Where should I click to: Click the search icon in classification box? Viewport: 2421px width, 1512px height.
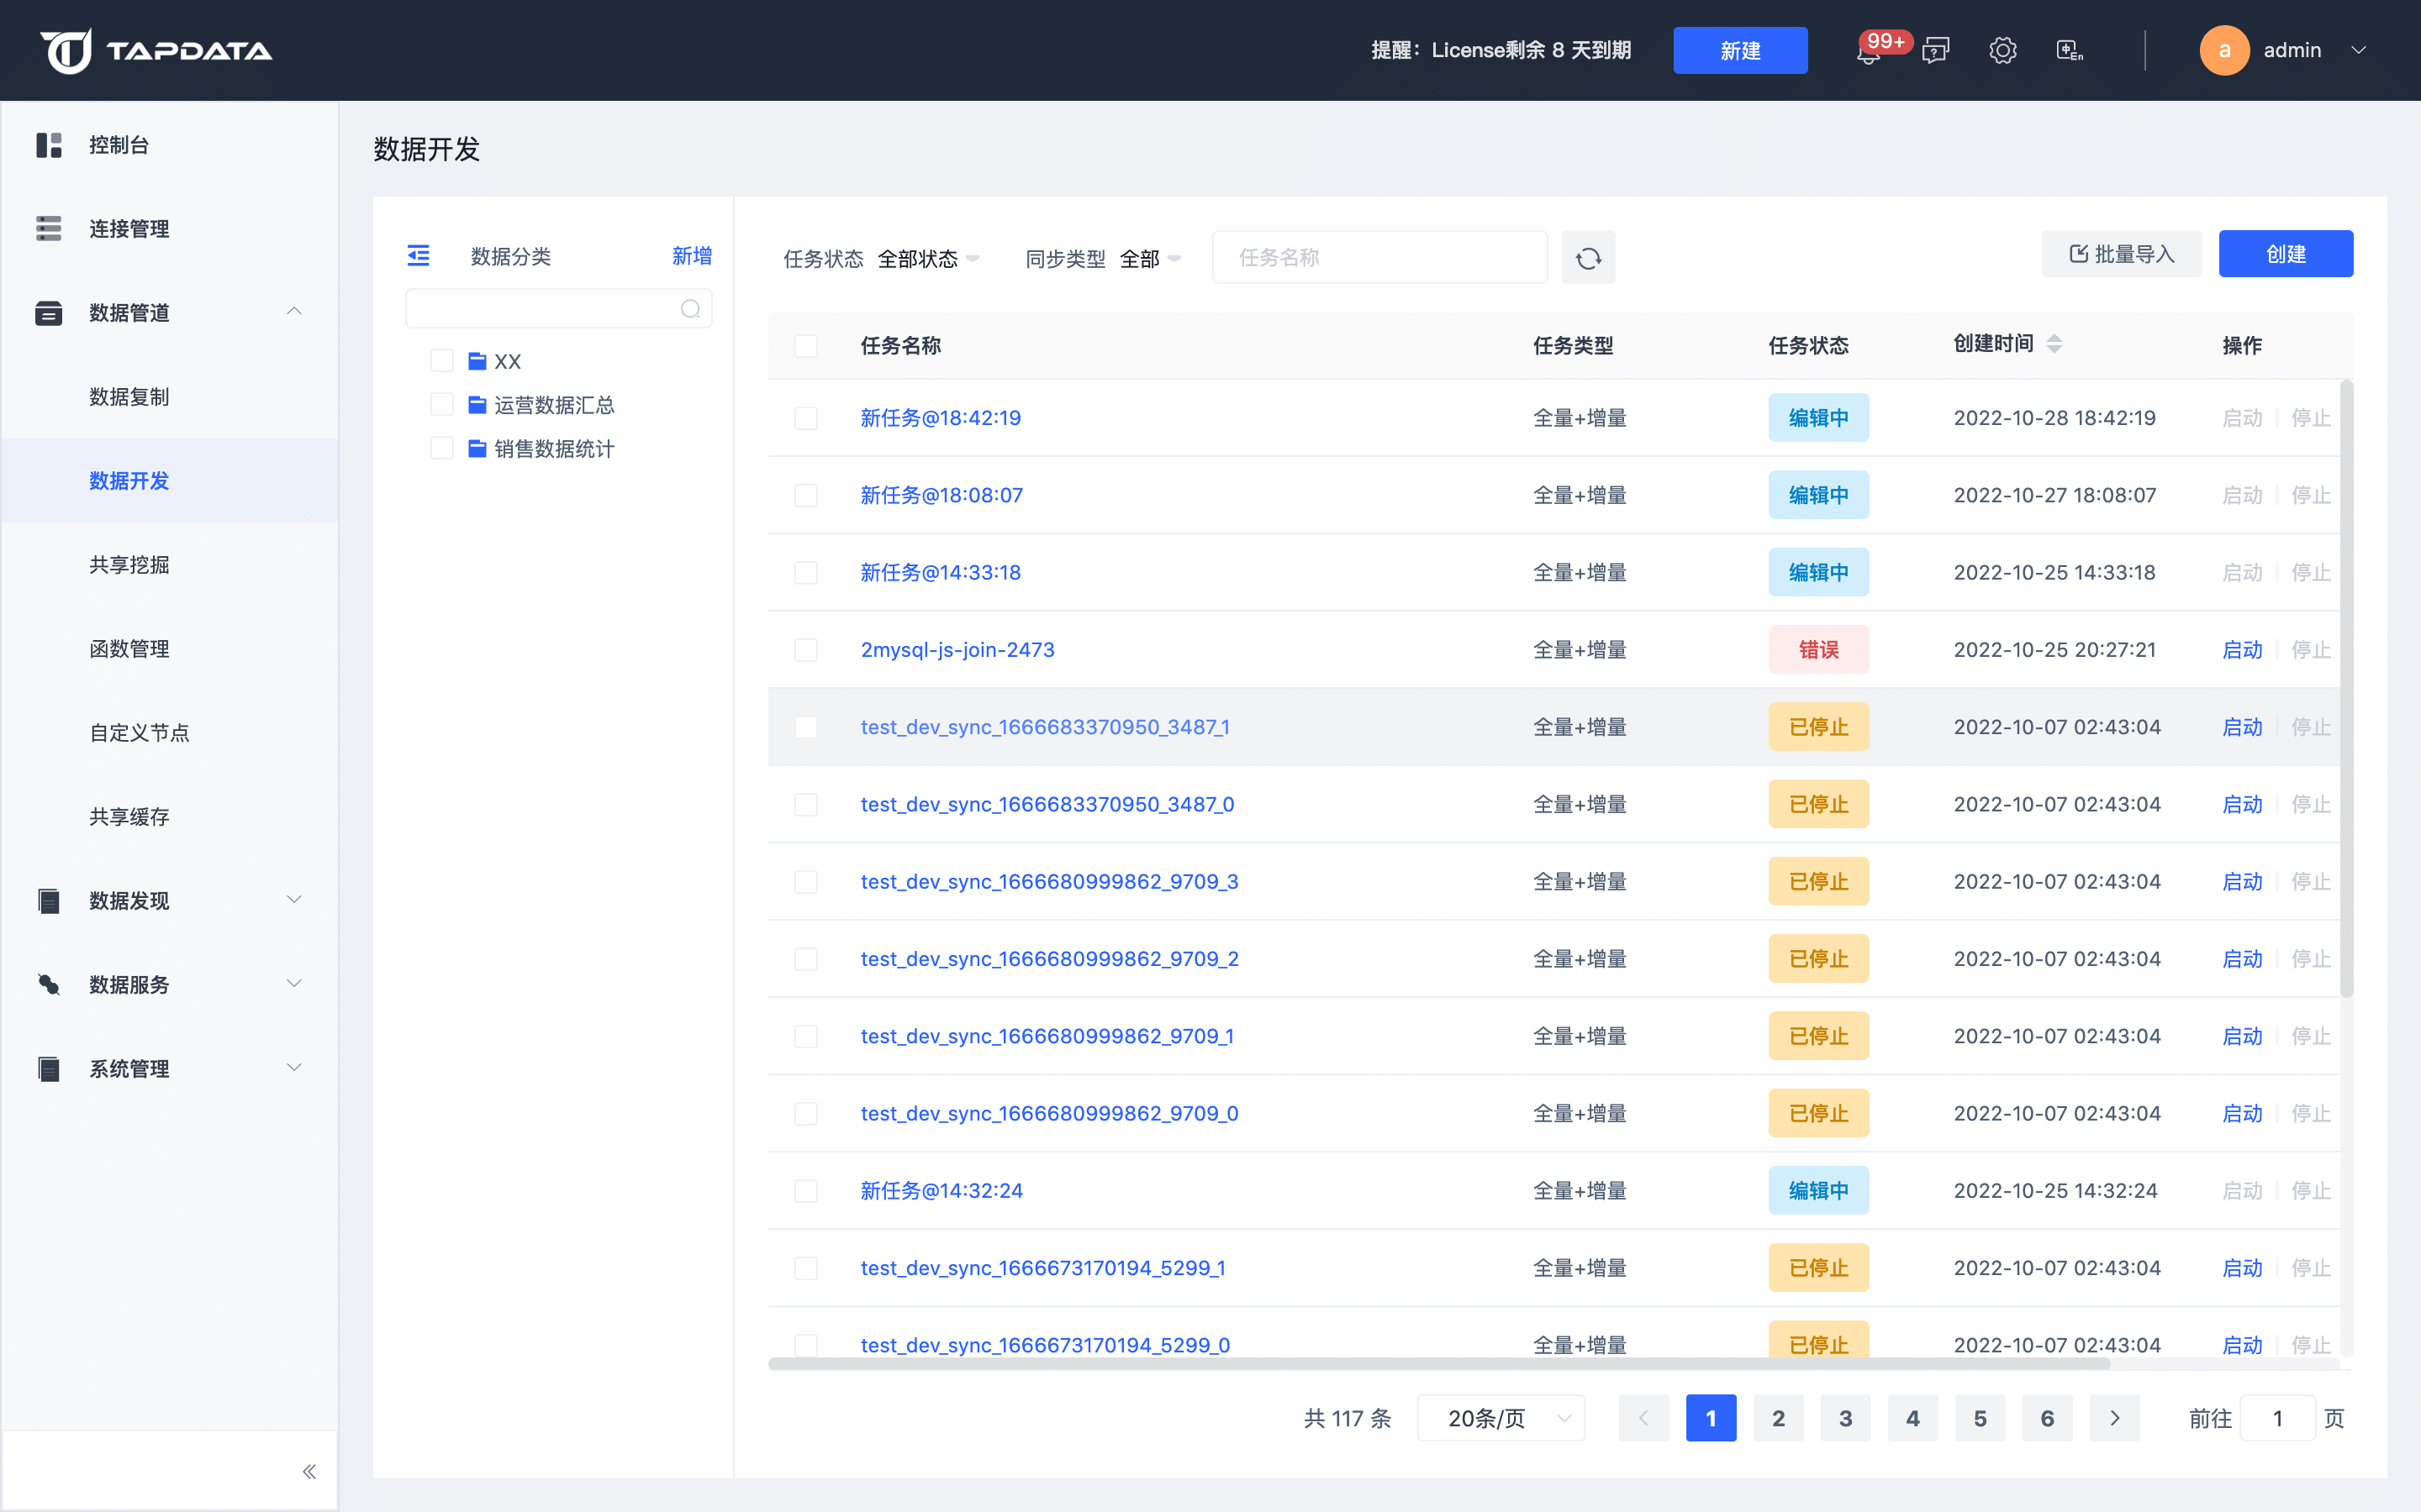pyautogui.click(x=690, y=309)
